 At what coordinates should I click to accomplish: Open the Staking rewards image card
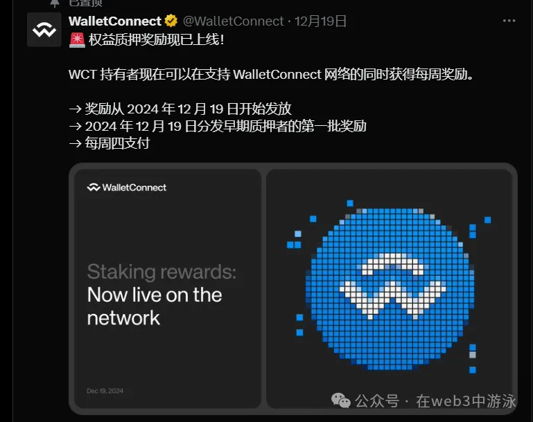[168, 288]
